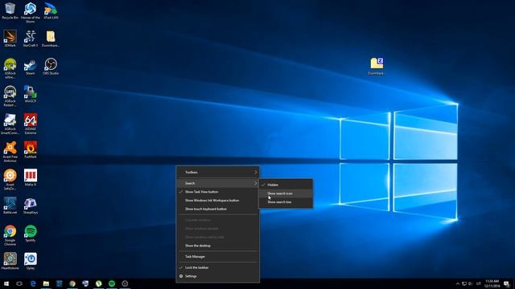The image size is (515, 289).
Task: Enable Show touch keyboard button
Action: tap(218, 209)
